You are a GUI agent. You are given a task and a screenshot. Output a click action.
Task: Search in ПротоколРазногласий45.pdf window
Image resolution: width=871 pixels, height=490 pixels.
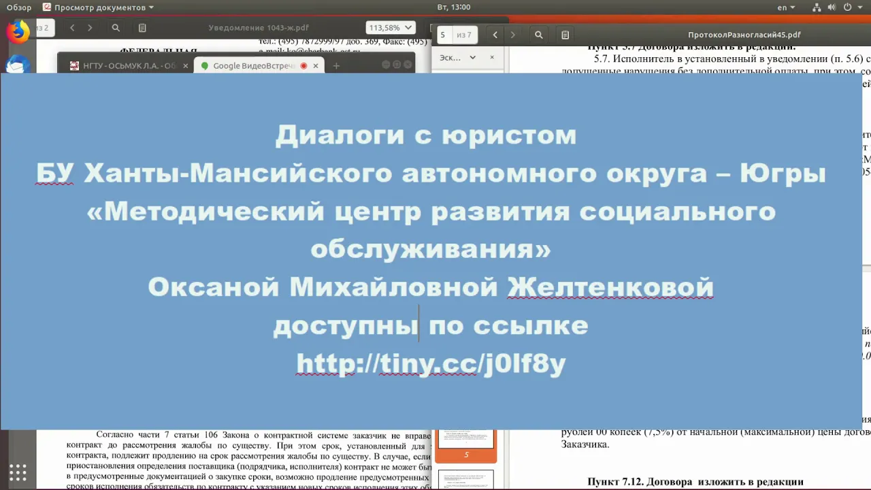539,35
